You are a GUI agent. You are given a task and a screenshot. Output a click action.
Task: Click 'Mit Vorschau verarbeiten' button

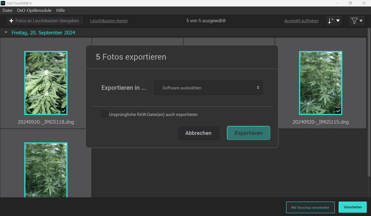pyautogui.click(x=310, y=207)
